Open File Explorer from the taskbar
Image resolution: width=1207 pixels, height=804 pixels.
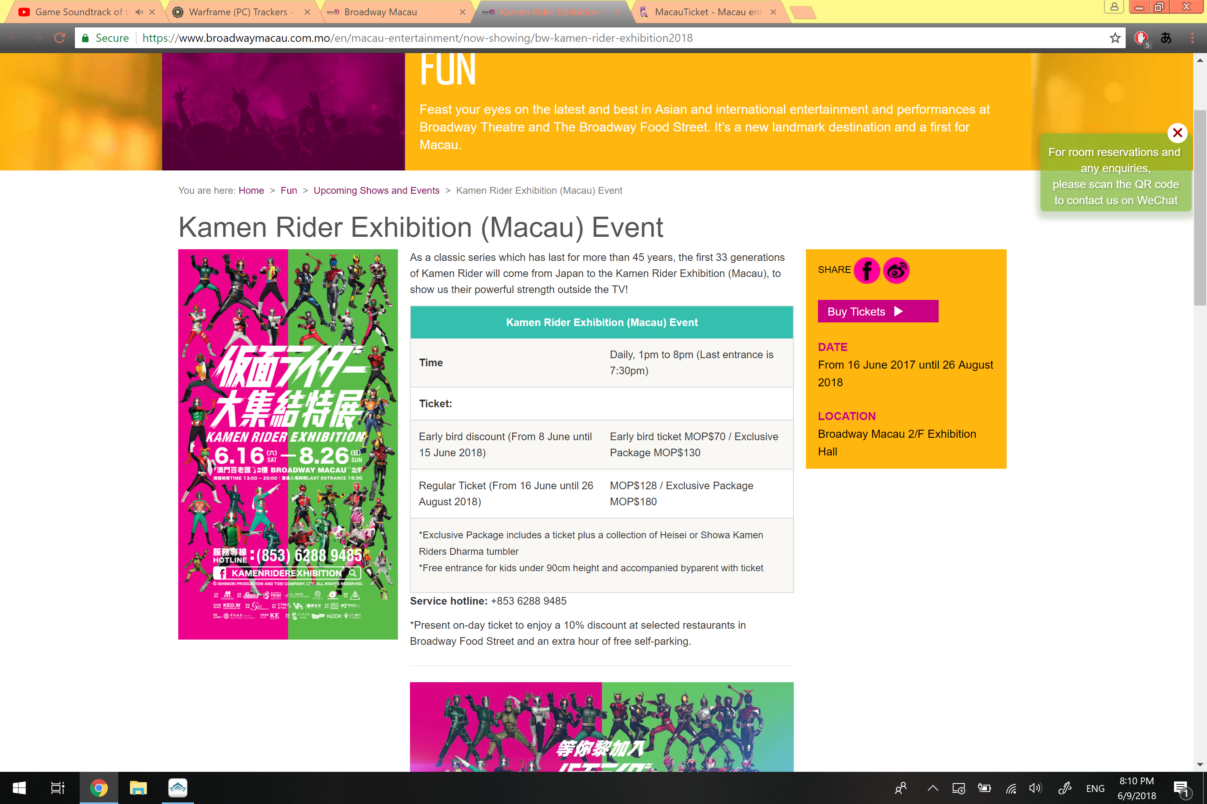pos(138,788)
